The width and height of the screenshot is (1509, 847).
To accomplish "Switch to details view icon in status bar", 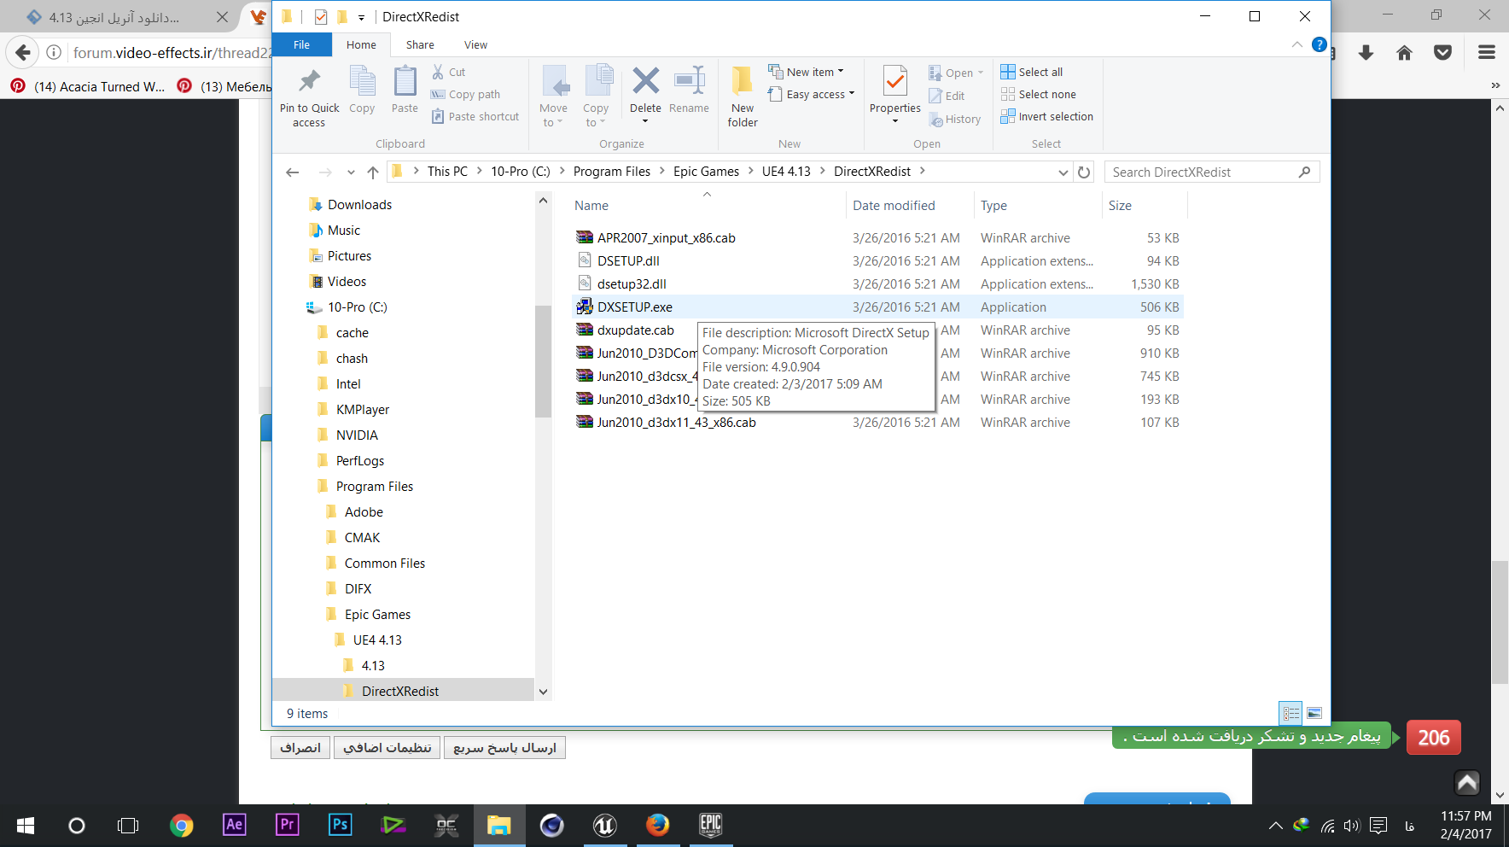I will click(1291, 713).
